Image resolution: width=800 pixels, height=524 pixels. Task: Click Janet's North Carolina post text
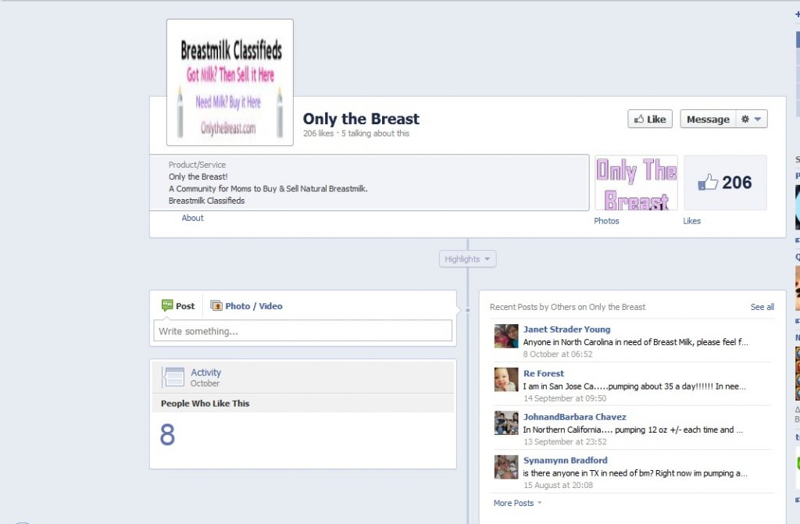point(635,342)
